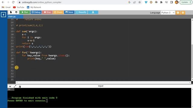Click the orange info icon
The image size is (193, 108).
pos(178,13)
